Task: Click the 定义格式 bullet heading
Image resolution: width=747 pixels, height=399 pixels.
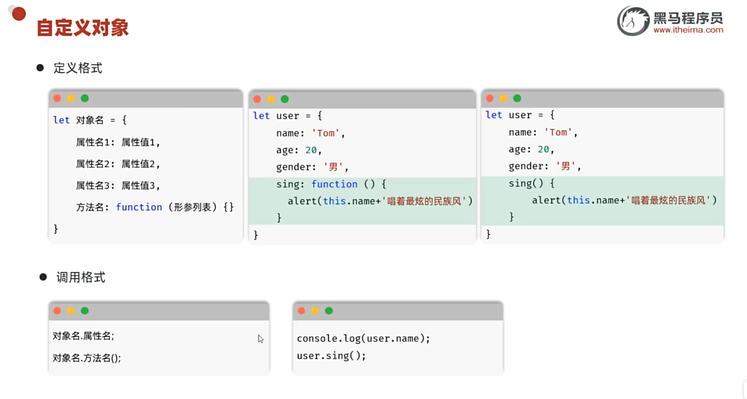Action: [78, 68]
